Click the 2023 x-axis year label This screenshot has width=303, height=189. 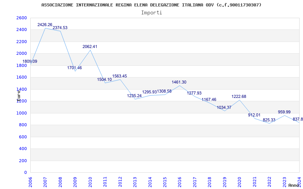coord(284,182)
